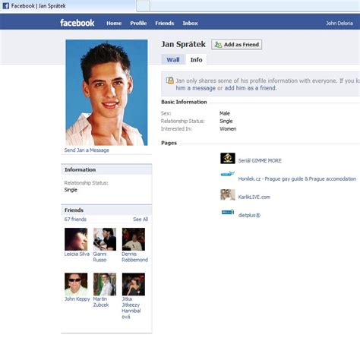
Task: Click the privacy lock icon in notice
Action: point(170,81)
